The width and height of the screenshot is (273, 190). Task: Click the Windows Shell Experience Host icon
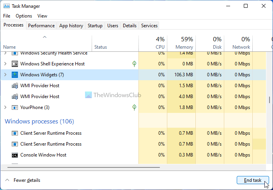[15, 64]
